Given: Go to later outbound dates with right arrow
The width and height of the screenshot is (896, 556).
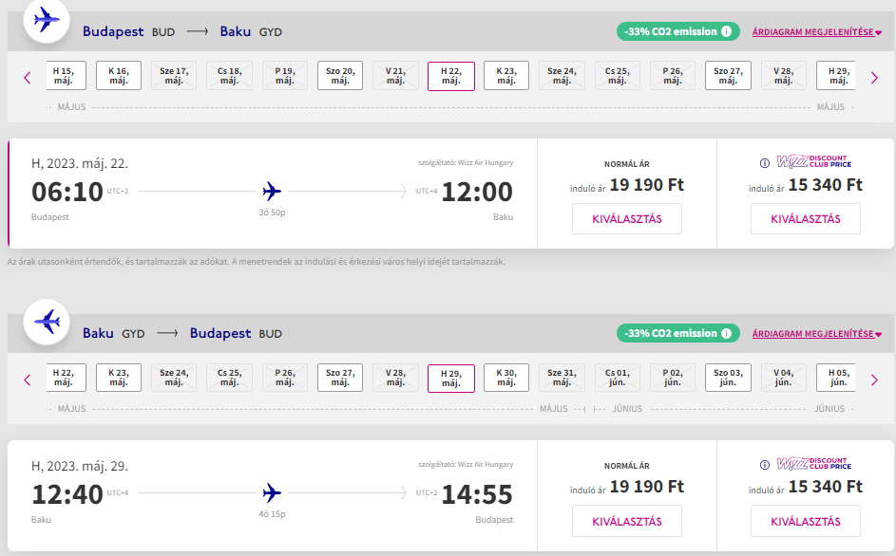Looking at the screenshot, I should [x=874, y=78].
